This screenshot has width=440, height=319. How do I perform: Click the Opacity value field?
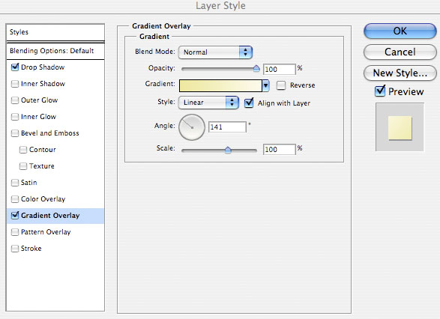coord(279,69)
